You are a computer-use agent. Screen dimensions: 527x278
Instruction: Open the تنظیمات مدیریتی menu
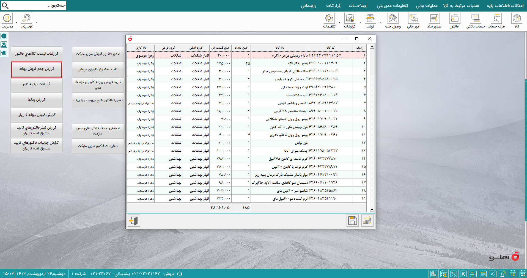392,5
